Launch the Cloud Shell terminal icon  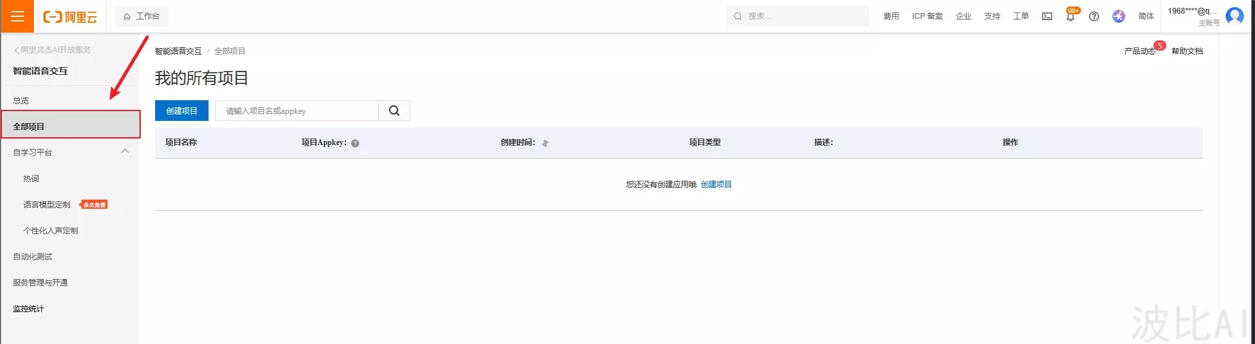point(1047,16)
